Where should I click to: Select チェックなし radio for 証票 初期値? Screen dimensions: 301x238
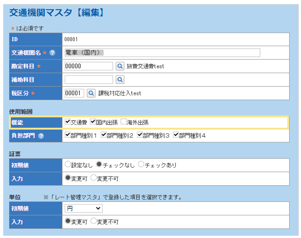coord(99,164)
